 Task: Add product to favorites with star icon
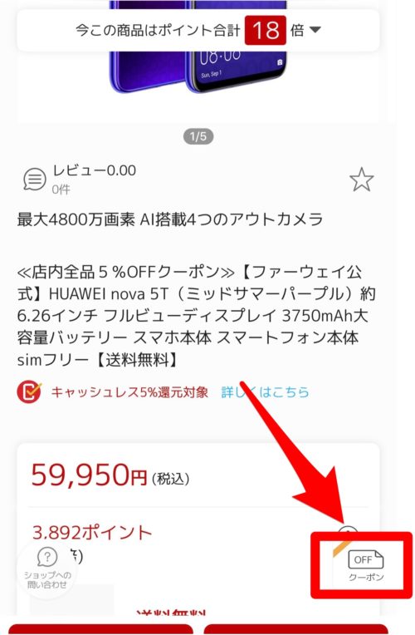point(361,180)
